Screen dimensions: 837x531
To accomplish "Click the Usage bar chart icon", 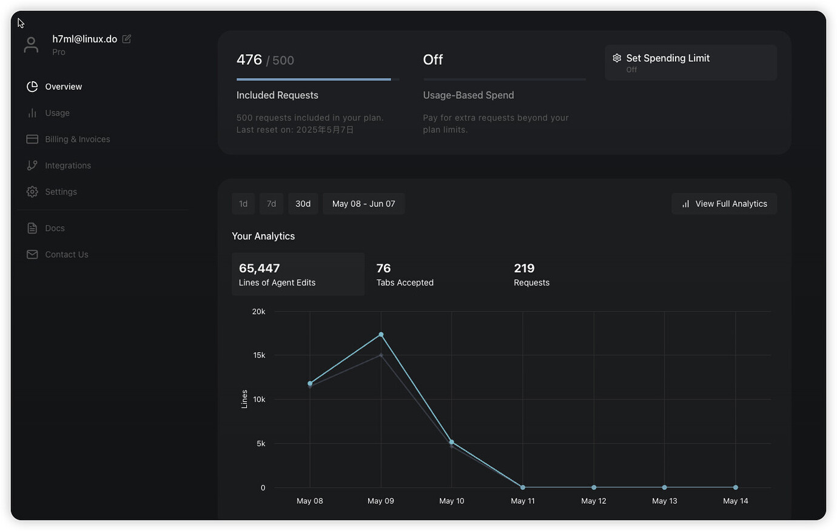I will (x=32, y=113).
